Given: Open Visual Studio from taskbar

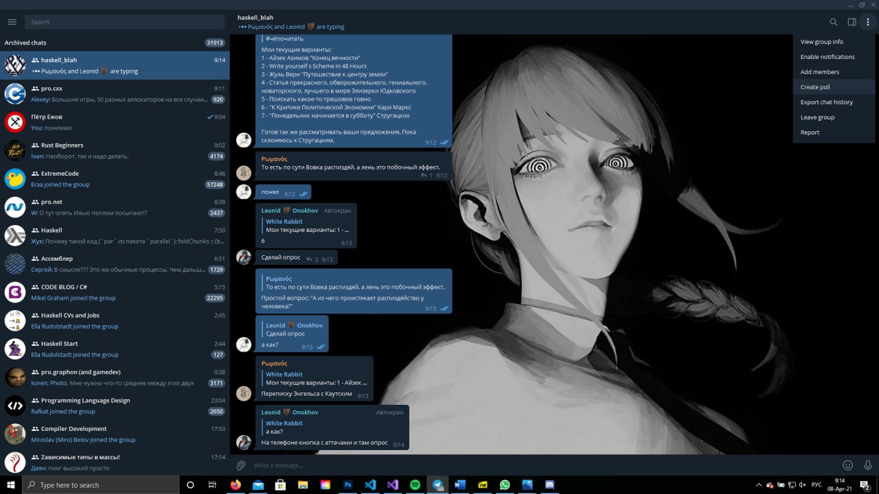Looking at the screenshot, I should coord(393,484).
